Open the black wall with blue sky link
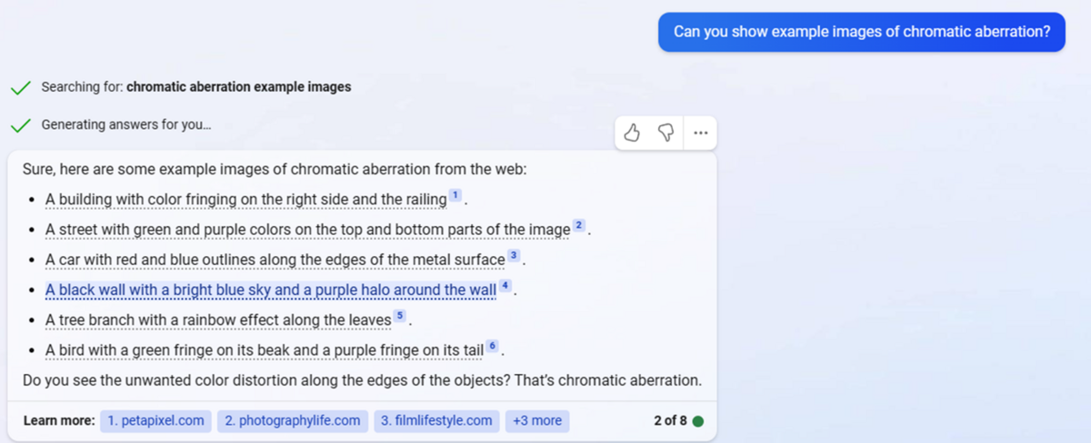This screenshot has height=443, width=1091. click(x=270, y=290)
